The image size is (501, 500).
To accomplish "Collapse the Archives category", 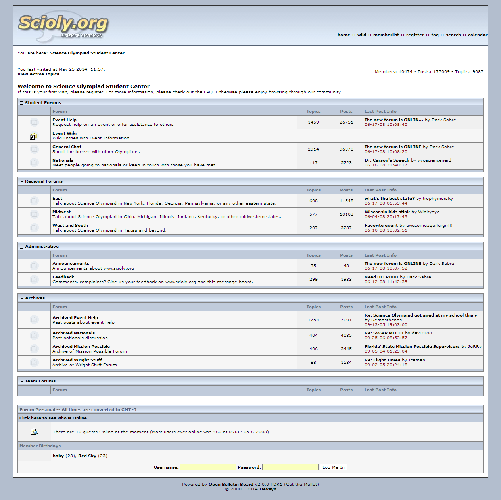I will (x=22, y=298).
